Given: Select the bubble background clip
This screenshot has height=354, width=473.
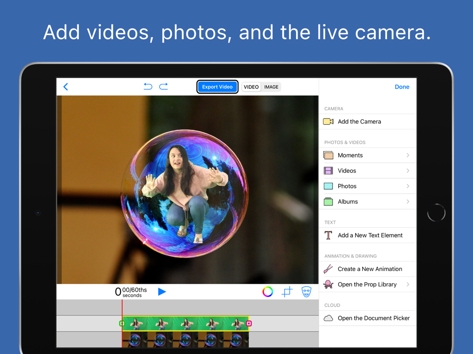Looking at the screenshot, I should point(185,339).
